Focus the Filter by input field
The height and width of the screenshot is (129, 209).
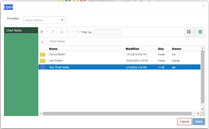tap(107, 32)
